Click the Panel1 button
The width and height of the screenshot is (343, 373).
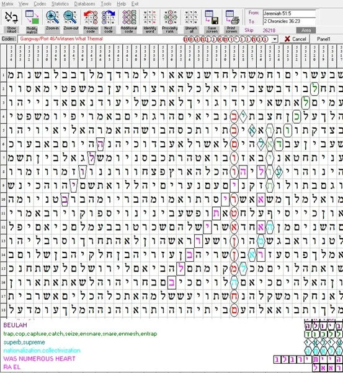pyautogui.click(x=324, y=39)
